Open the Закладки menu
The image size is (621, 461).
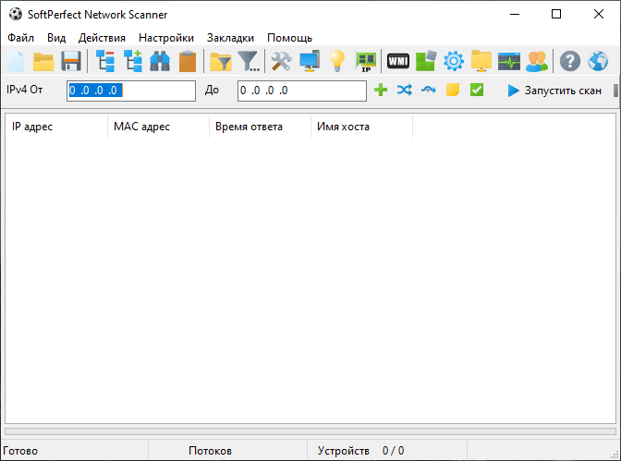click(x=230, y=38)
